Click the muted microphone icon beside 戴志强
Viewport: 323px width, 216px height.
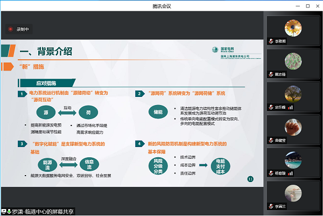[x=271, y=74]
